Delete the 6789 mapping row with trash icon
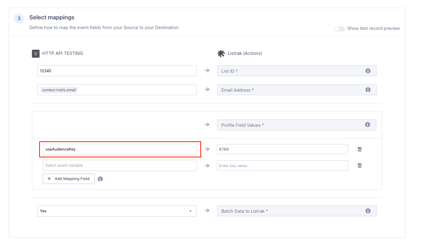The image size is (426, 247). tap(359, 149)
